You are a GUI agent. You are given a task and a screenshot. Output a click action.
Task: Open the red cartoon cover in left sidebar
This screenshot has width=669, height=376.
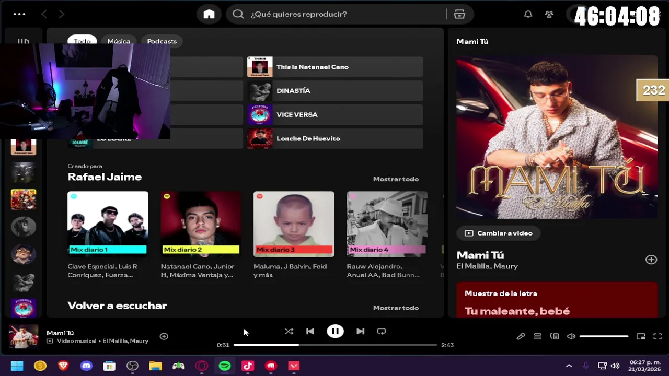[24, 199]
